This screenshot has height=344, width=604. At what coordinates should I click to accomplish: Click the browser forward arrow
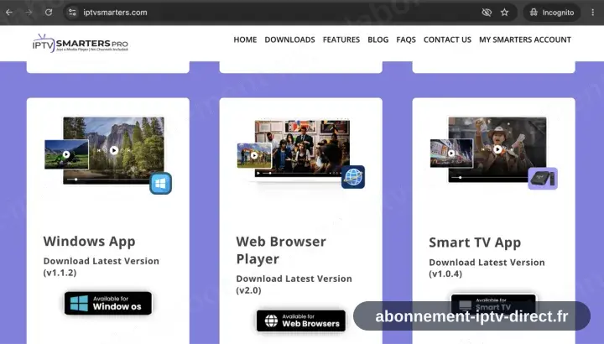tap(29, 13)
